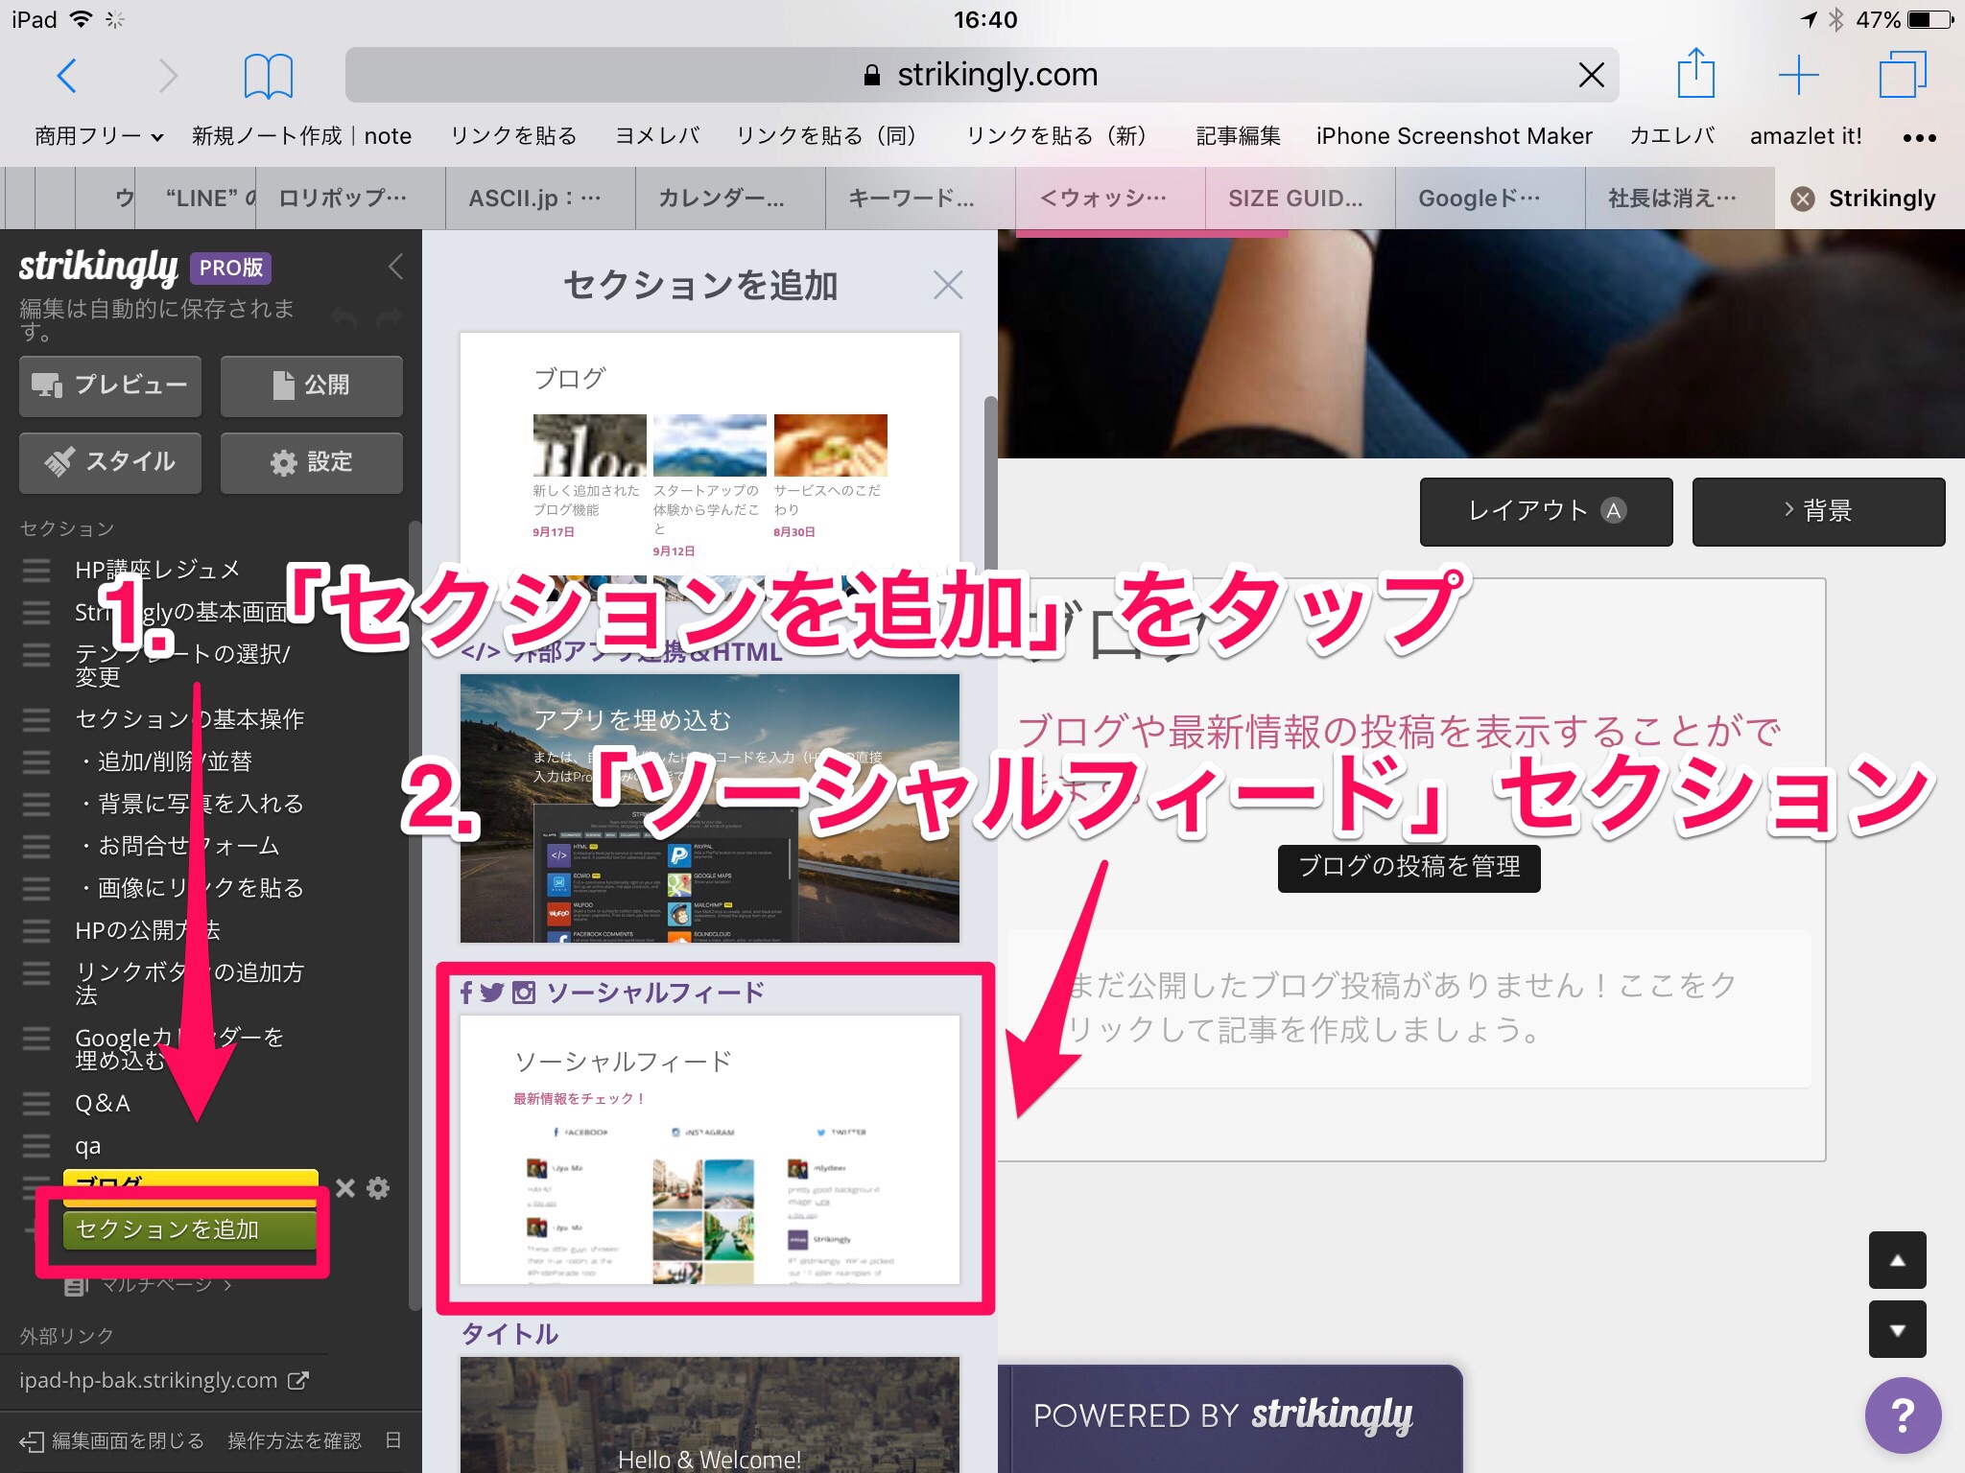Open new tab with plus icon

coord(1798,75)
